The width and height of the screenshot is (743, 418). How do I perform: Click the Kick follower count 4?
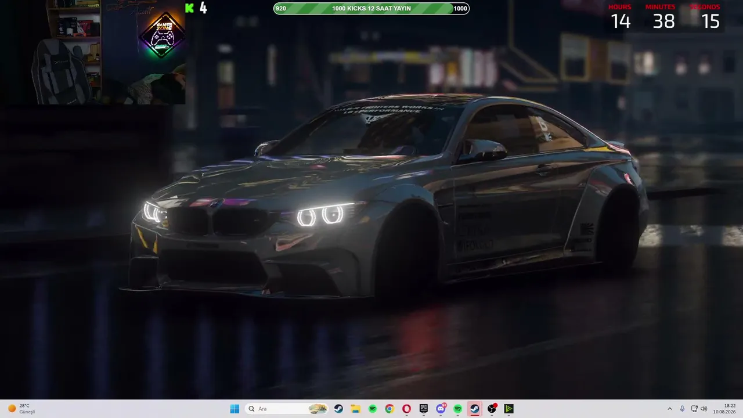203,8
